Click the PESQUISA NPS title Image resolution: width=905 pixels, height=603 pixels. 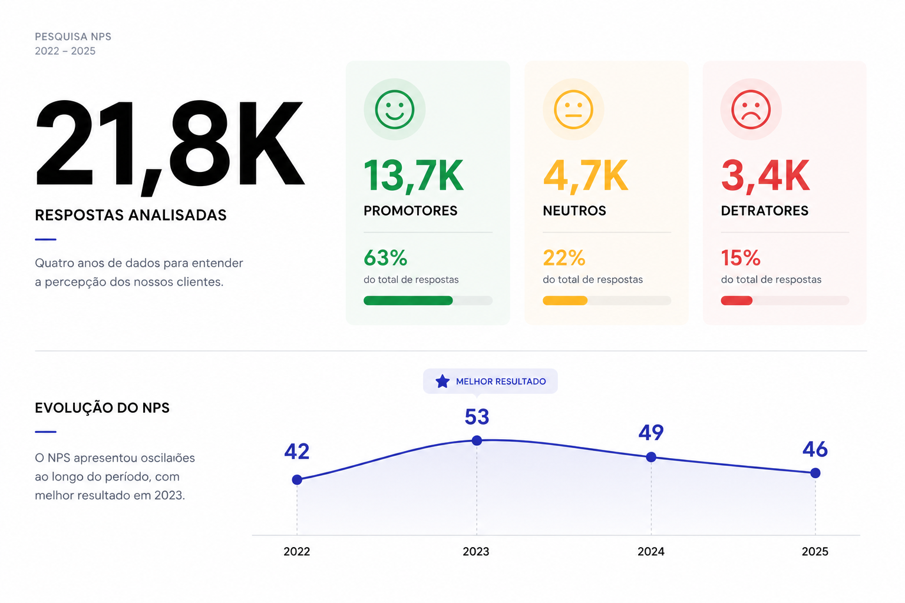tap(73, 37)
